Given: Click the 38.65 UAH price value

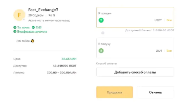Looking at the screenshot, I should point(69,59).
